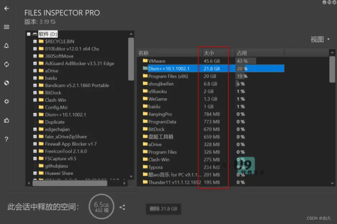Open help question mark icon
Image resolution: width=337 pixels, height=224 pixels.
point(6,139)
